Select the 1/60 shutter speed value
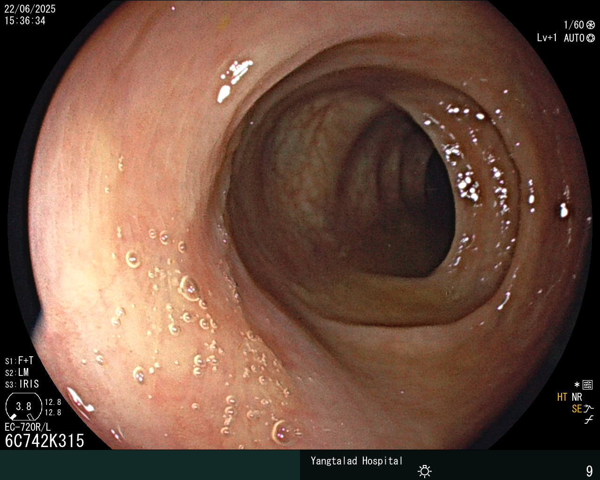The width and height of the screenshot is (600, 480). [x=574, y=25]
